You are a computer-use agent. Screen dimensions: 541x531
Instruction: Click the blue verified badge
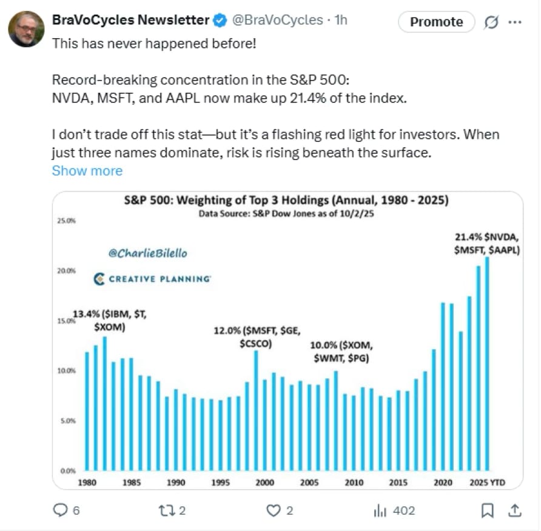point(219,21)
